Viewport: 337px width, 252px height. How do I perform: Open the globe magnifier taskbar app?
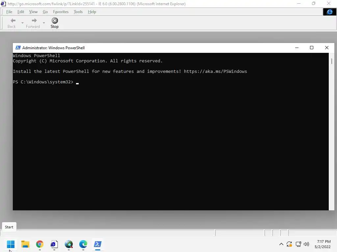[x=69, y=244]
